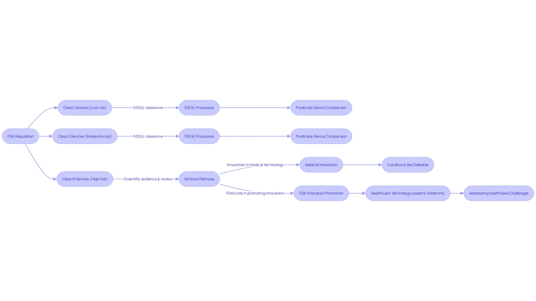Image resolution: width=536 pixels, height=301 pixels.
Task: Select the Class II Devices node
Action: 85,136
